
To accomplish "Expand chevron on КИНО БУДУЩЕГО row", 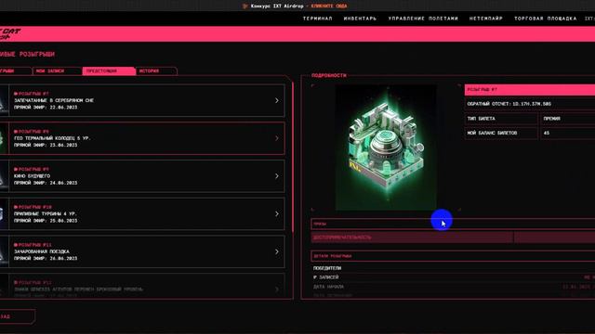I will [x=277, y=176].
